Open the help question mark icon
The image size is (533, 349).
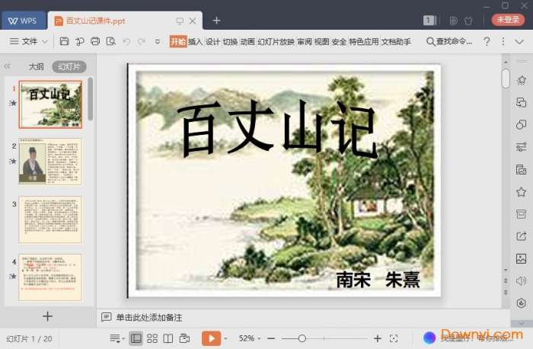click(487, 41)
